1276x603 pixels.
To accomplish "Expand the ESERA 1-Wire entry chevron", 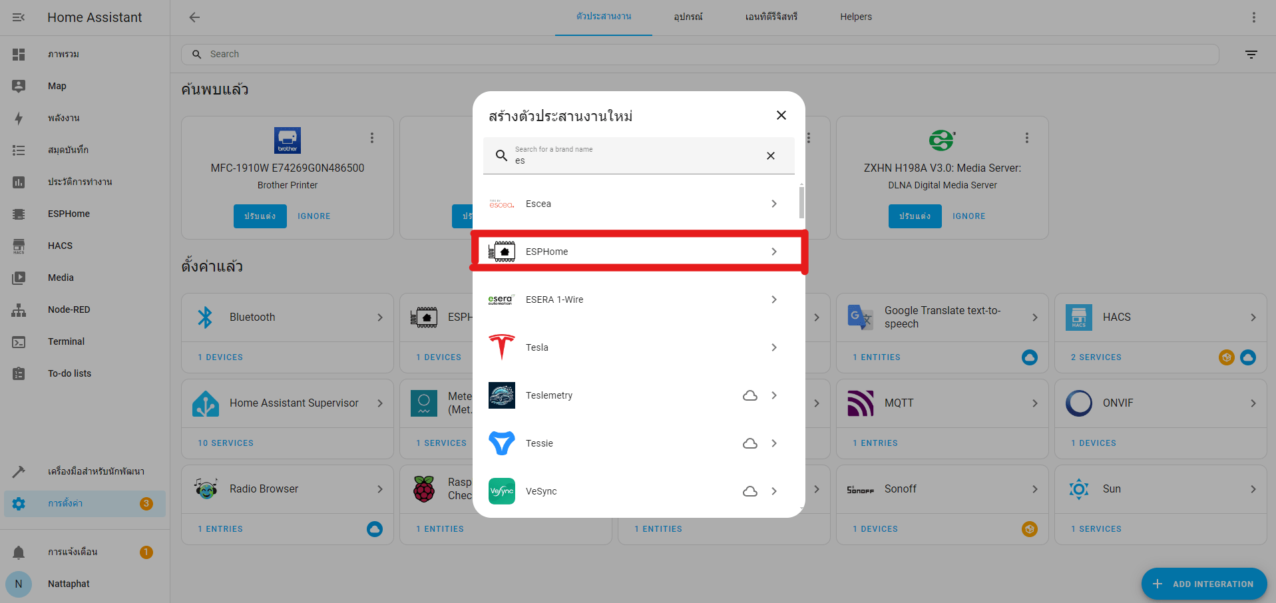I will point(774,300).
